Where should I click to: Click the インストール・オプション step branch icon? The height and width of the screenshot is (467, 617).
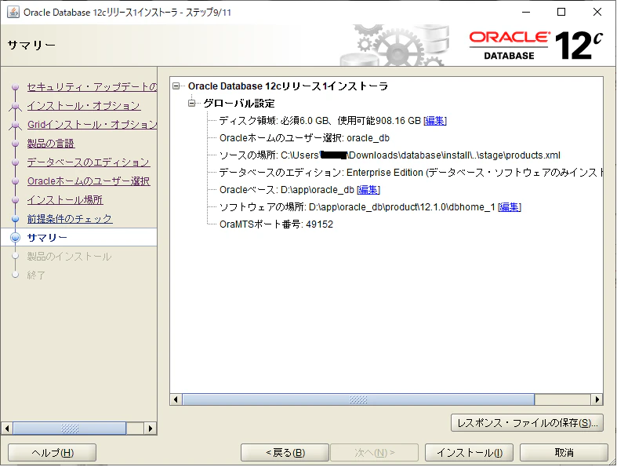(x=16, y=106)
